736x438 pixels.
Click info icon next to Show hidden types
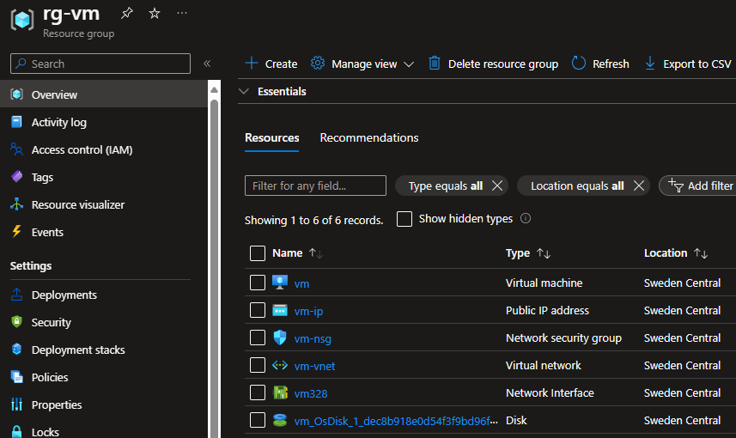pos(526,218)
